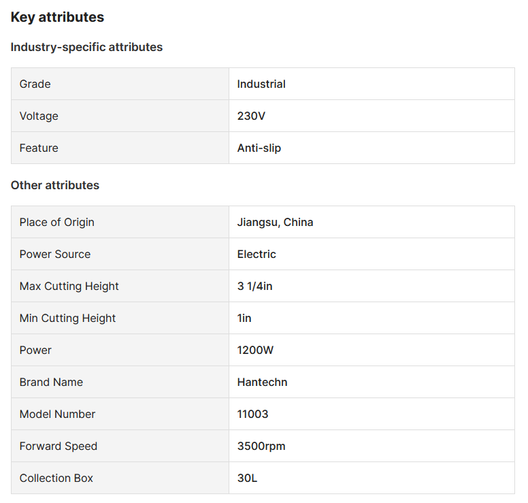This screenshot has height=503, width=528.
Task: Click the 3500rpm forward speed value
Action: pos(261,447)
